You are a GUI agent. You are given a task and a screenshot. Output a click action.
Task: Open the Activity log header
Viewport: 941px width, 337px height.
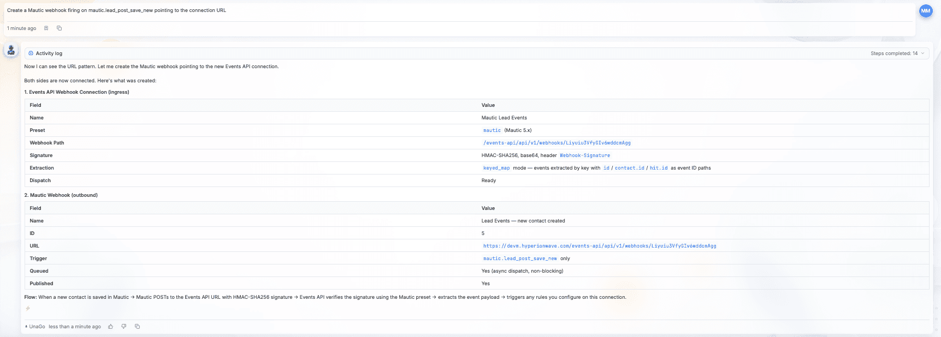point(476,53)
